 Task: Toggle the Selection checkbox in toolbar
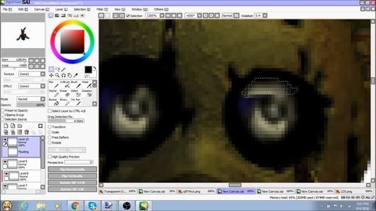128,16
